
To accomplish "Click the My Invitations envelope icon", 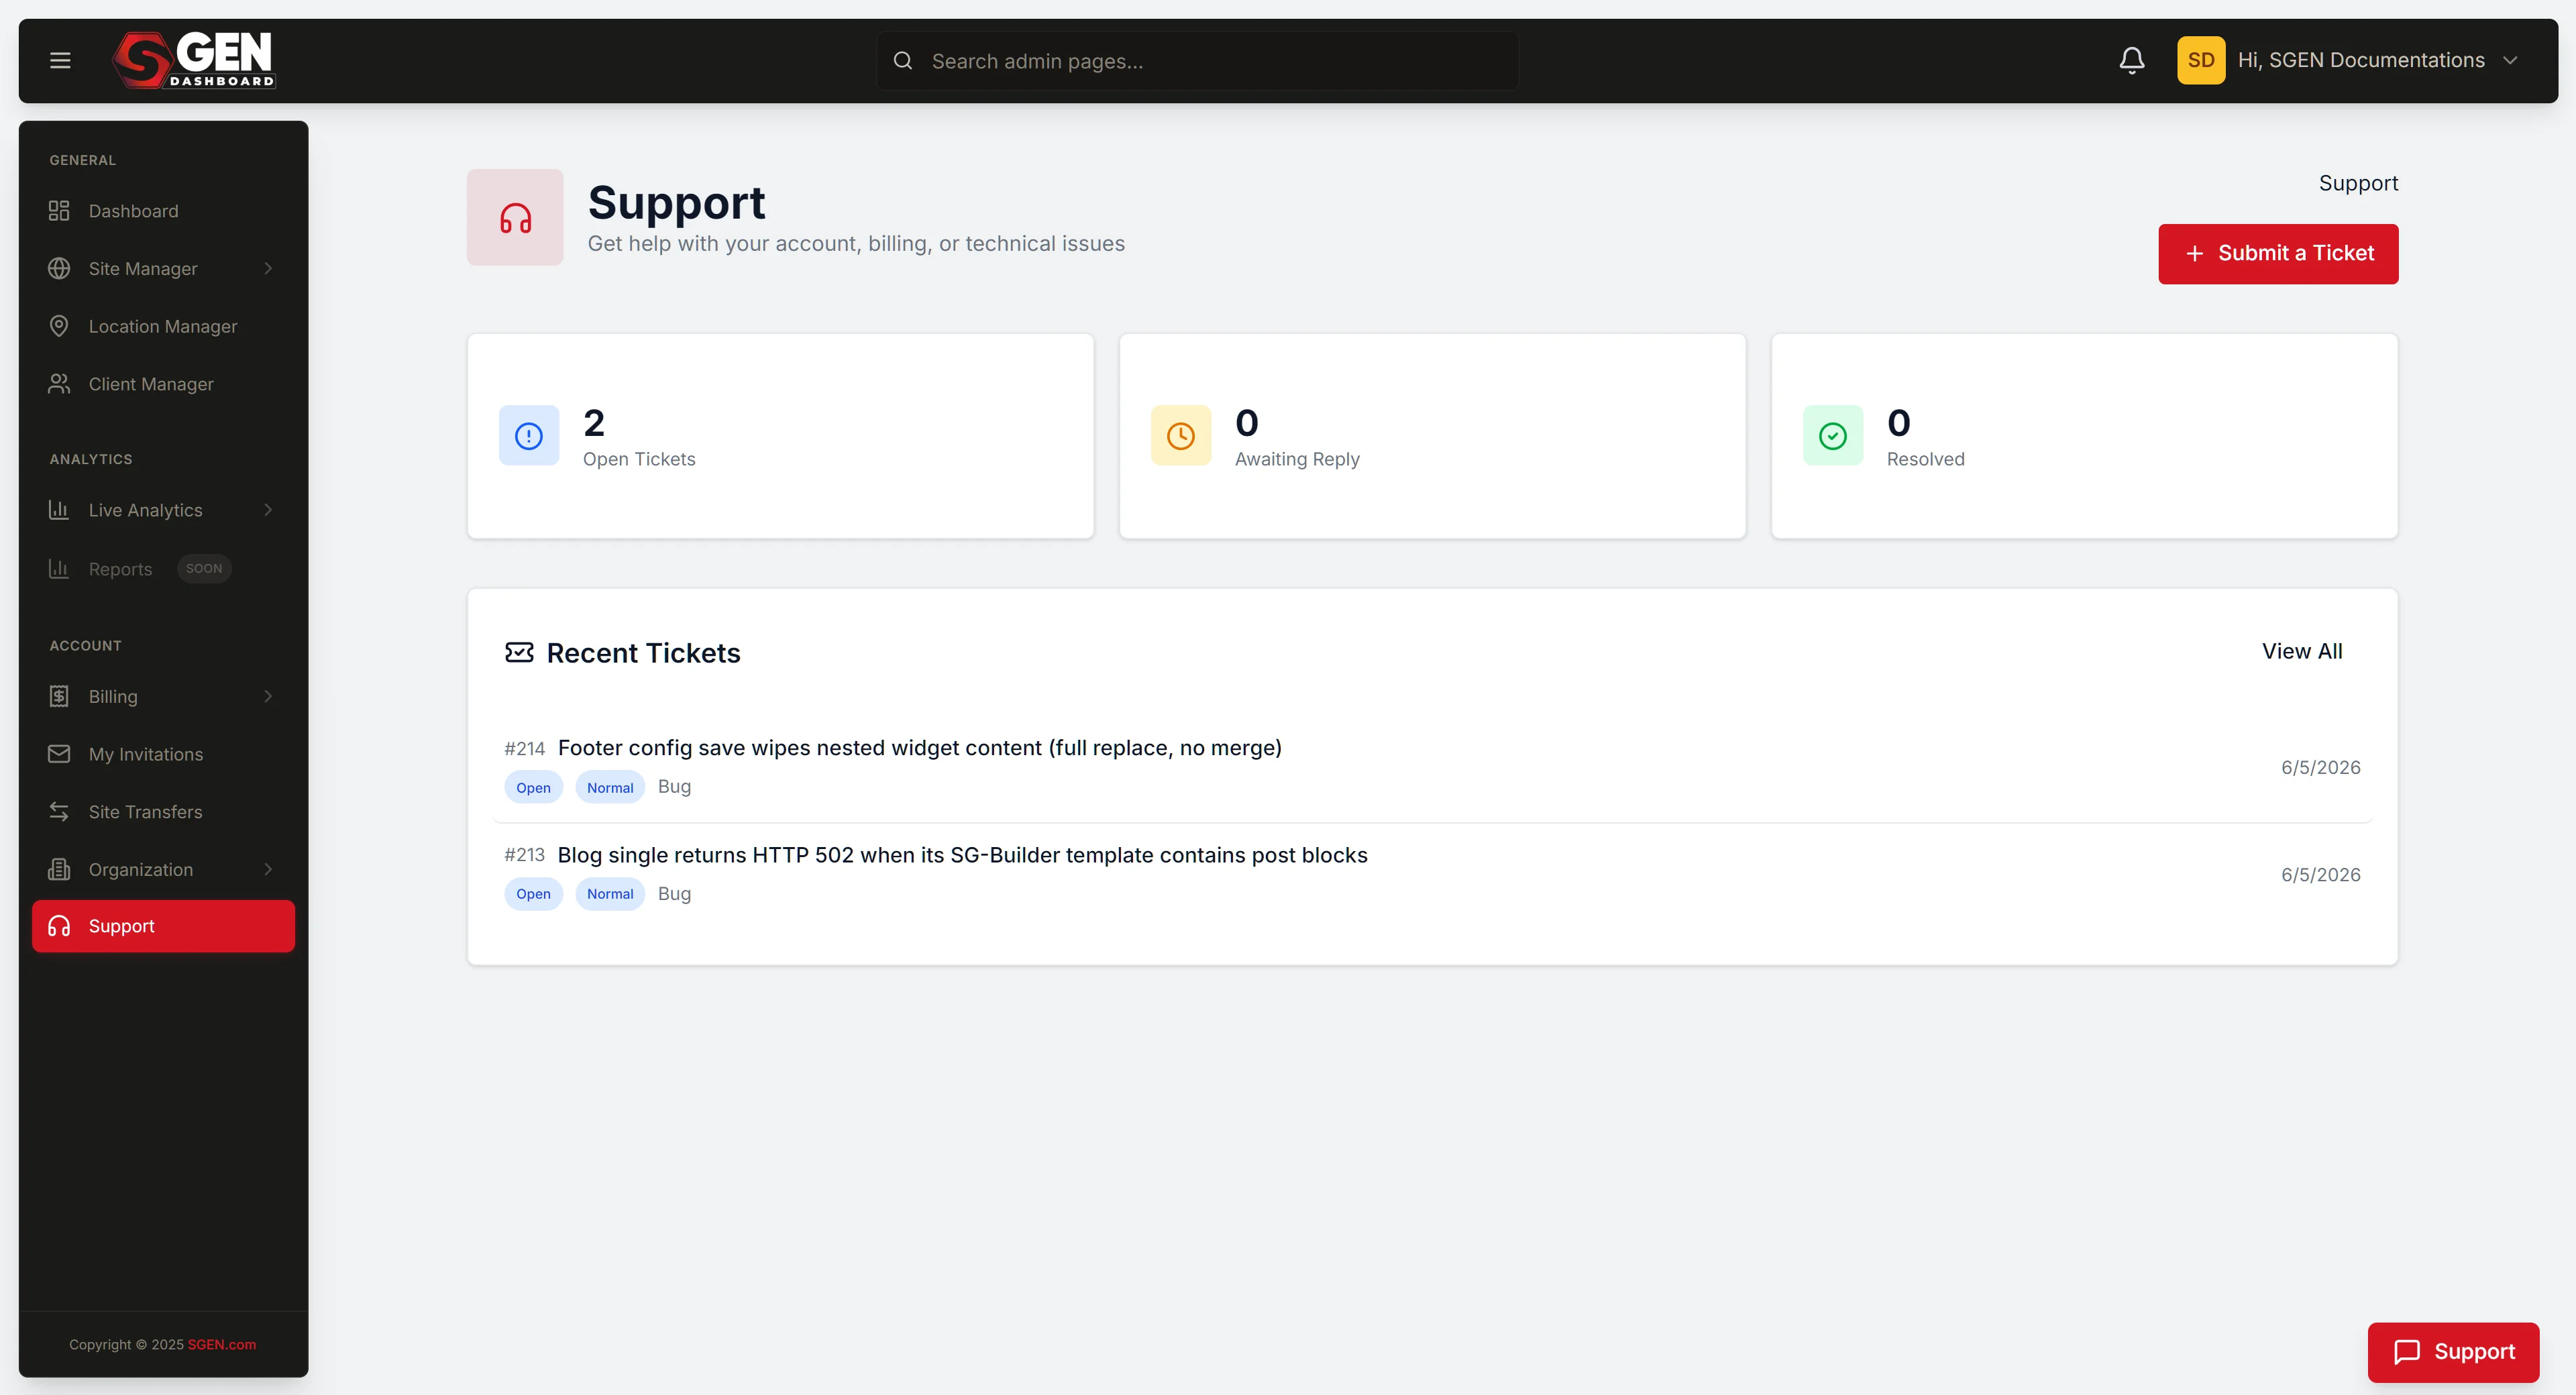I will 59,754.
